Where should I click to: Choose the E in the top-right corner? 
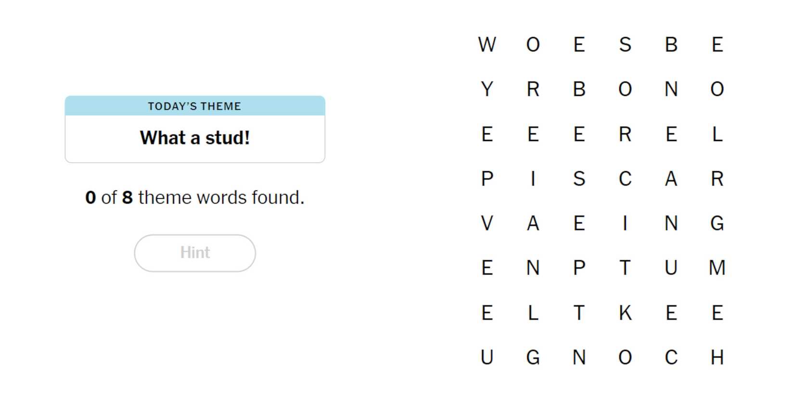tap(717, 45)
